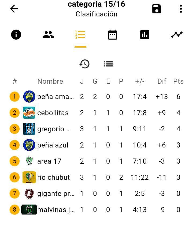This screenshot has height=246, width=193.
Task: Tap position badge number 8
Action: tap(14, 209)
